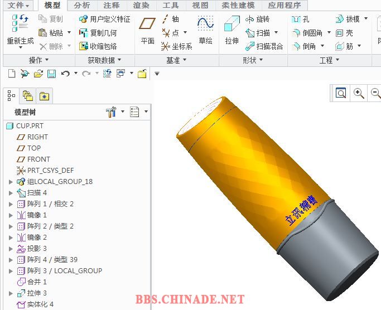Image resolution: width=381 pixels, height=310 pixels.
Task: Click the zoom in magnifier
Action: 359,93
